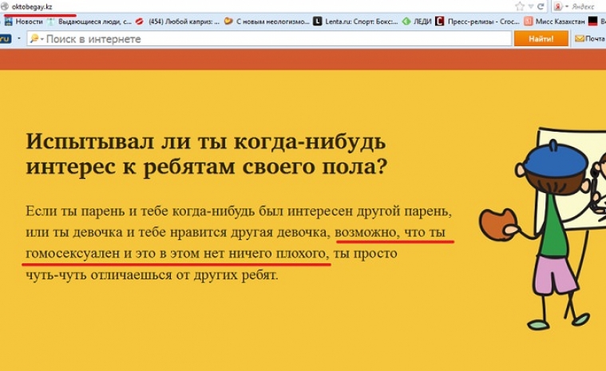Click the bookmark star icon in address bar
The width and height of the screenshot is (606, 371).
pos(520,6)
